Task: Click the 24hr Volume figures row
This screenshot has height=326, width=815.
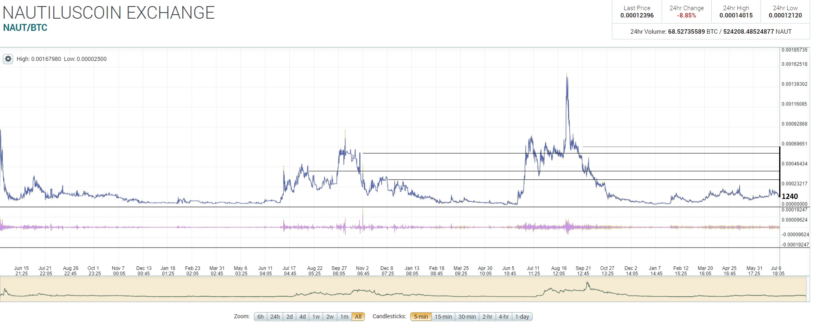Action: point(711,31)
